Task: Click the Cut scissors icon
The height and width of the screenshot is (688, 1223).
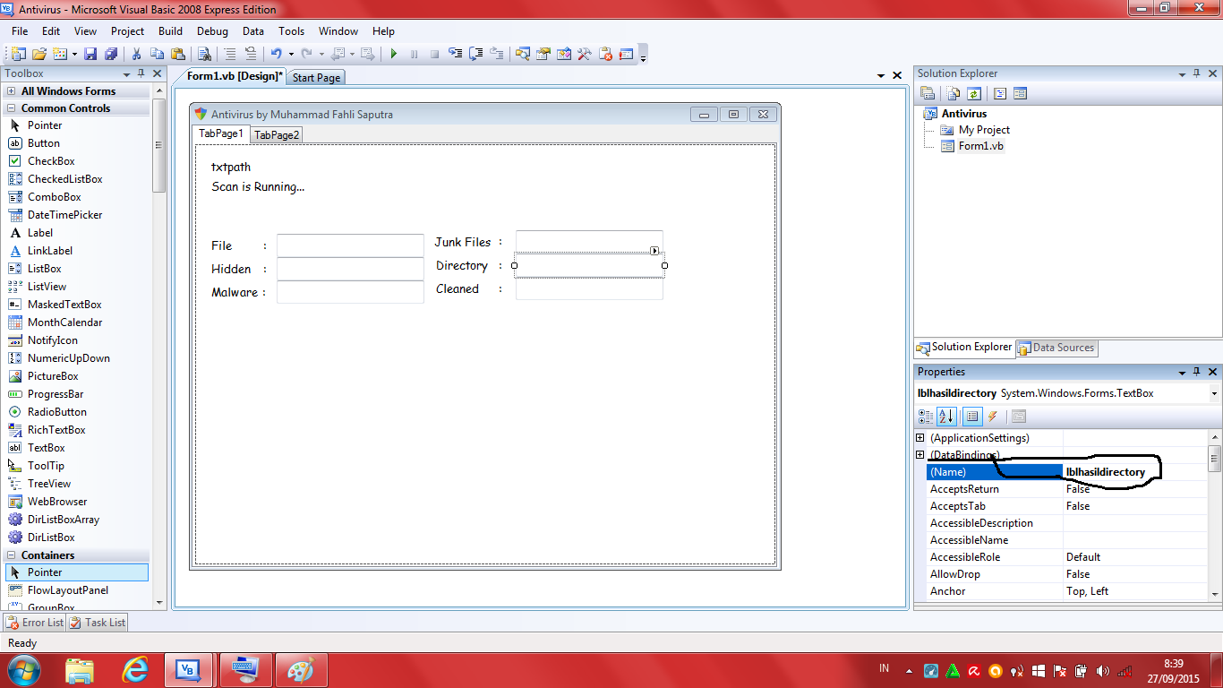Action: 137,54
